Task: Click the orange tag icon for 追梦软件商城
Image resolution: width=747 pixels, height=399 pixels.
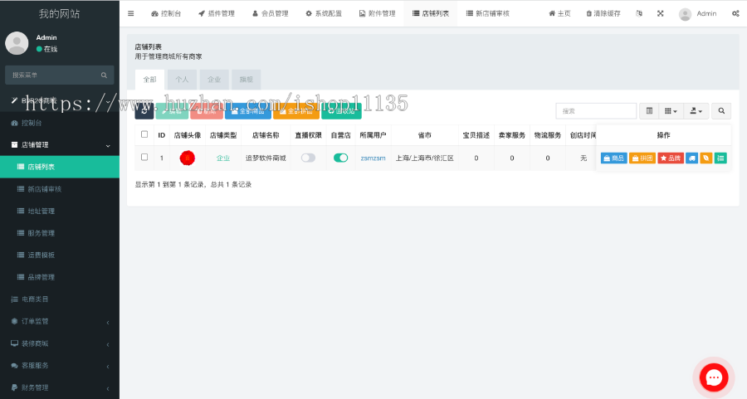Action: [706, 158]
